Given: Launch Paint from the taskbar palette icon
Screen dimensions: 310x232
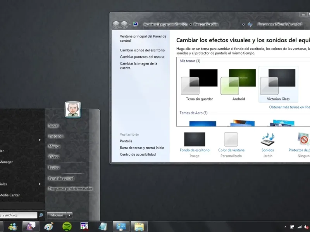Looking at the screenshot, I should coord(49,227).
